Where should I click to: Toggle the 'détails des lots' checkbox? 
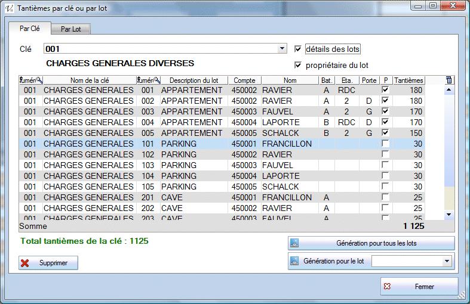tap(299, 49)
